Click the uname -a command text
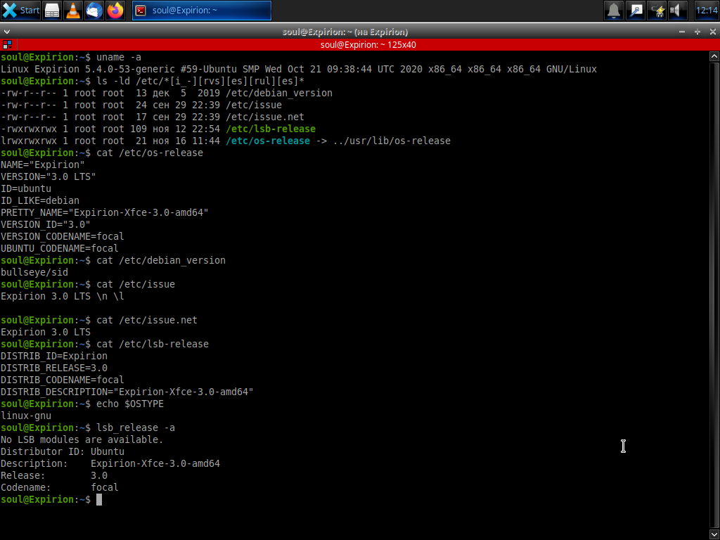The width and height of the screenshot is (720, 540). coord(119,58)
